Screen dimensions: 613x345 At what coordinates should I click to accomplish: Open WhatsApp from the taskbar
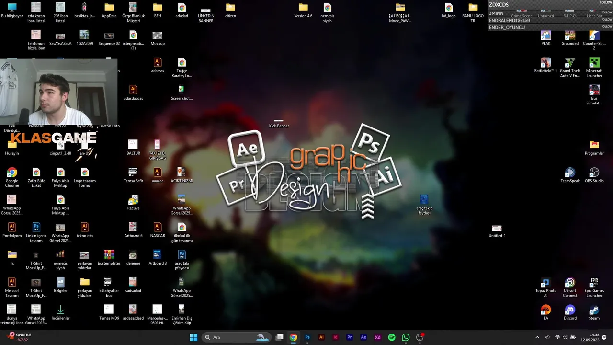tap(406, 337)
